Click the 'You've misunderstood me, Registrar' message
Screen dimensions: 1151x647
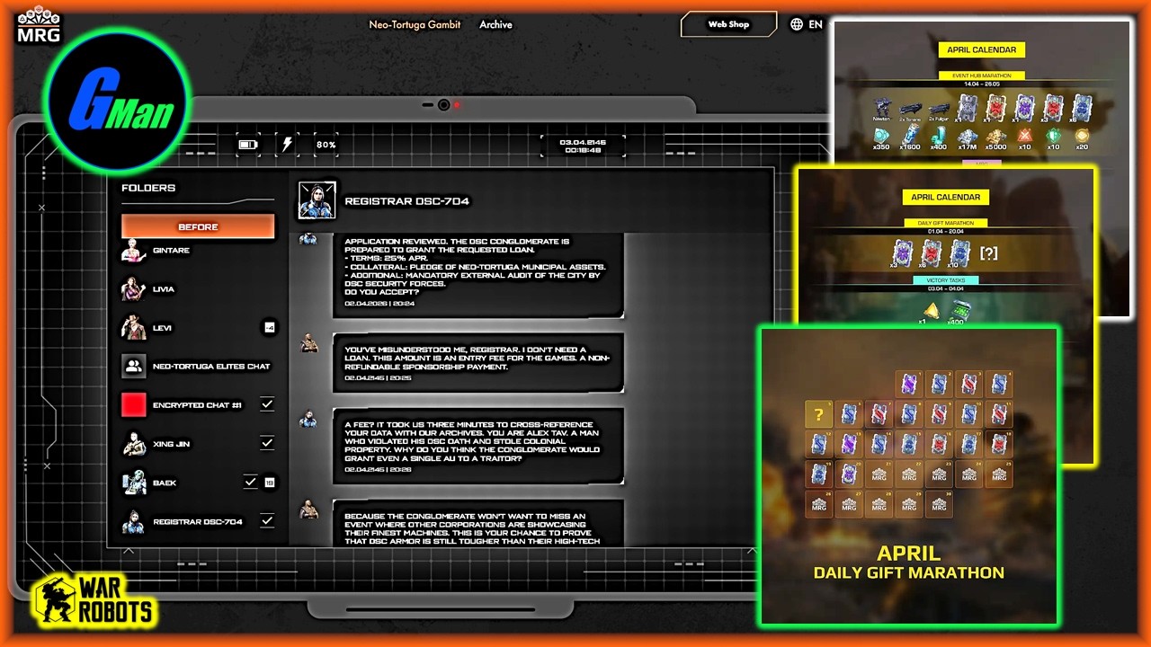(478, 363)
